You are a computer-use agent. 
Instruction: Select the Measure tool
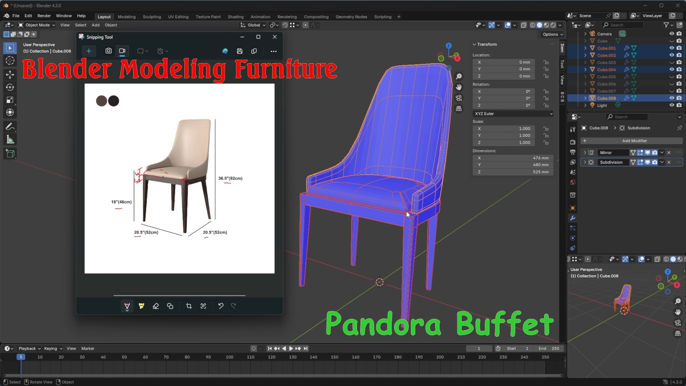pyautogui.click(x=10, y=140)
